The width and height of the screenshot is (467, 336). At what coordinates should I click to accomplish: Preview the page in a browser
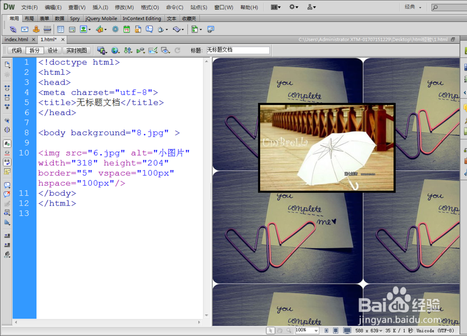coord(115,50)
